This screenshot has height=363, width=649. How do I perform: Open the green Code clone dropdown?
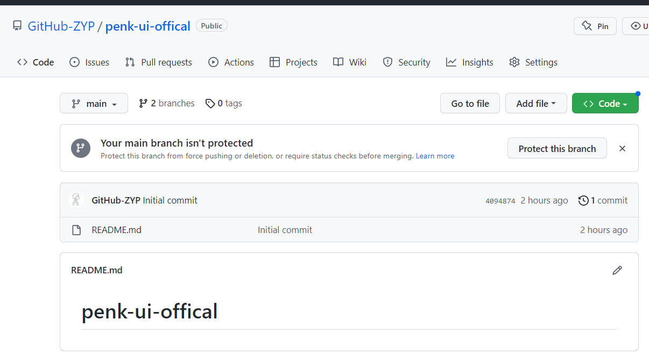605,103
